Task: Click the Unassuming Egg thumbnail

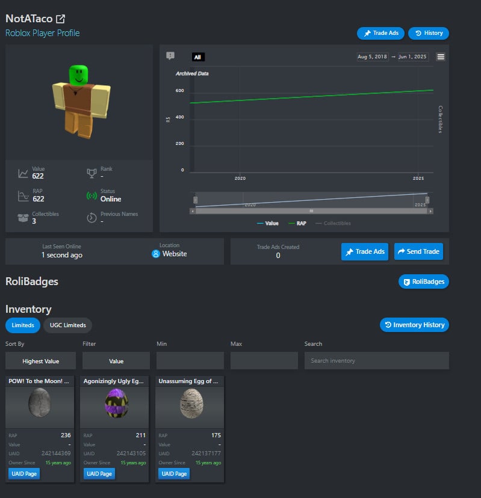Action: (191, 404)
